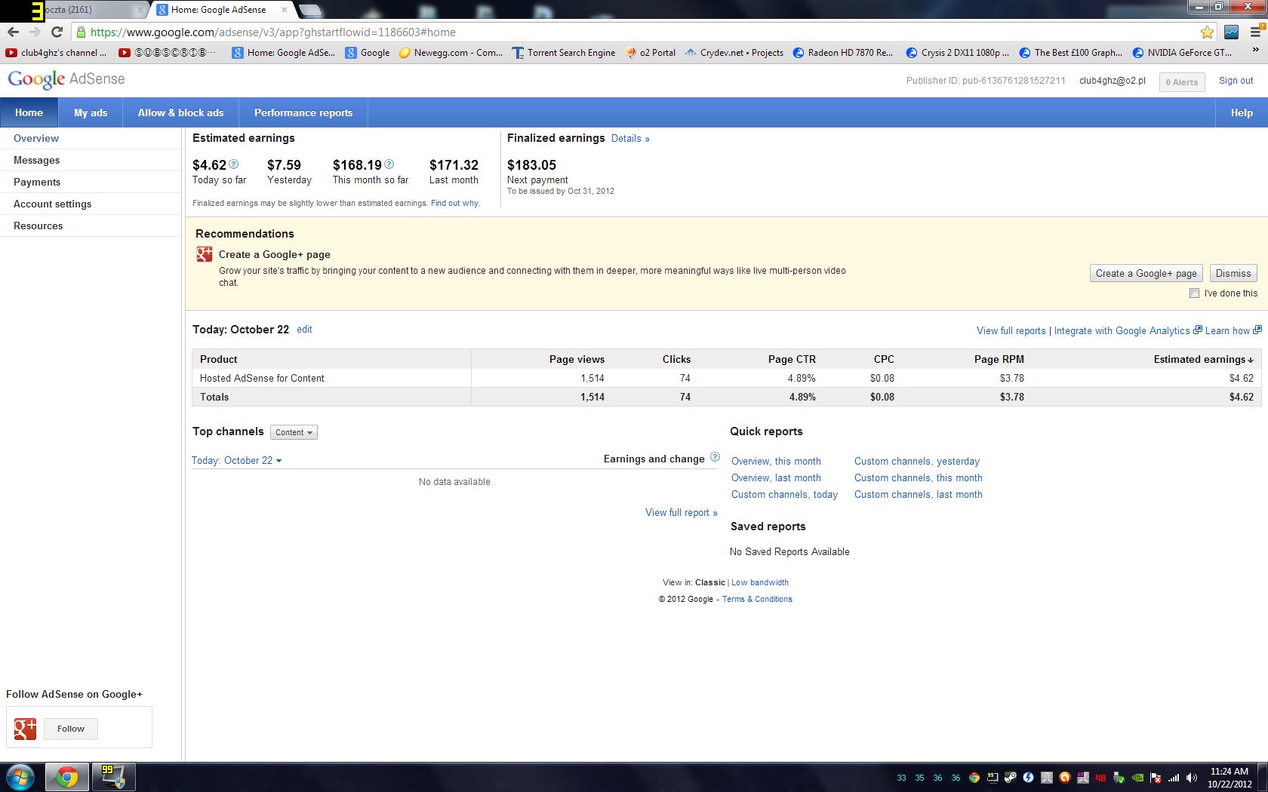Screen dimensions: 1268x792
Task: Select Payments in the left sidebar
Action: tap(91, 182)
